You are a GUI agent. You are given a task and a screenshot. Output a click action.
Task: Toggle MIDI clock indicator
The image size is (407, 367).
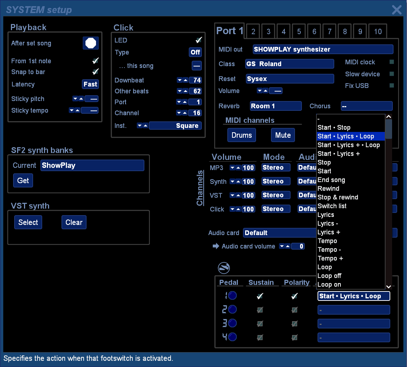pyautogui.click(x=391, y=62)
